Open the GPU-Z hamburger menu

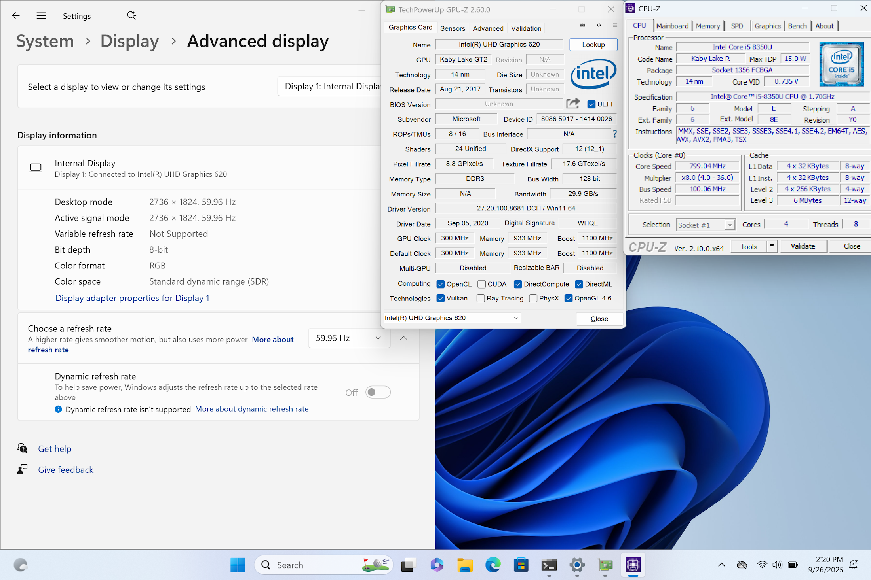point(615,25)
